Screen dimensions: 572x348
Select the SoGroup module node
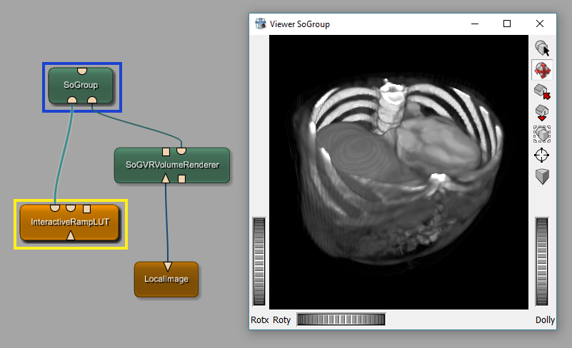click(x=81, y=85)
